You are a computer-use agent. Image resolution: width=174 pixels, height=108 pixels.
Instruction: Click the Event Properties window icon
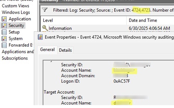click(40, 37)
